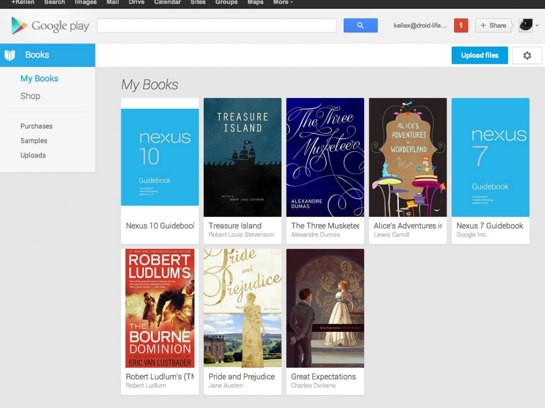This screenshot has width=545, height=408.
Task: Open the Uploads section
Action: 33,155
